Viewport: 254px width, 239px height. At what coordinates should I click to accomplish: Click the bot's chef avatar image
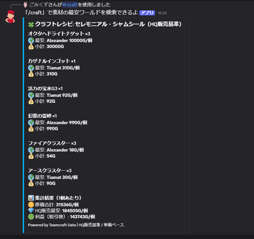[10, 16]
